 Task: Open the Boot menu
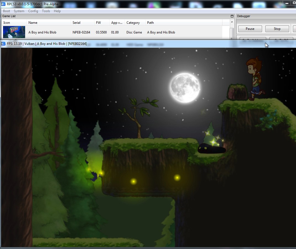click(x=6, y=11)
